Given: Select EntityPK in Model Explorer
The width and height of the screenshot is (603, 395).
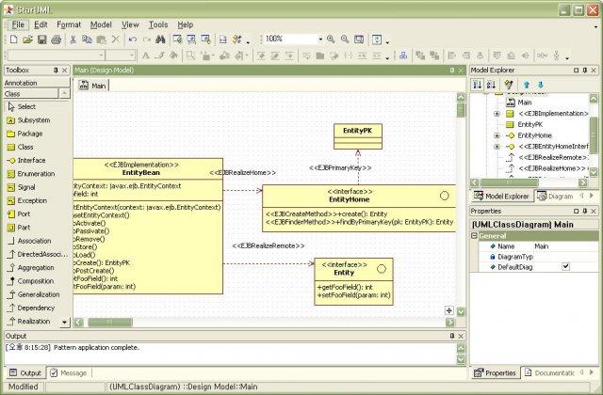Looking at the screenshot, I should (x=530, y=124).
